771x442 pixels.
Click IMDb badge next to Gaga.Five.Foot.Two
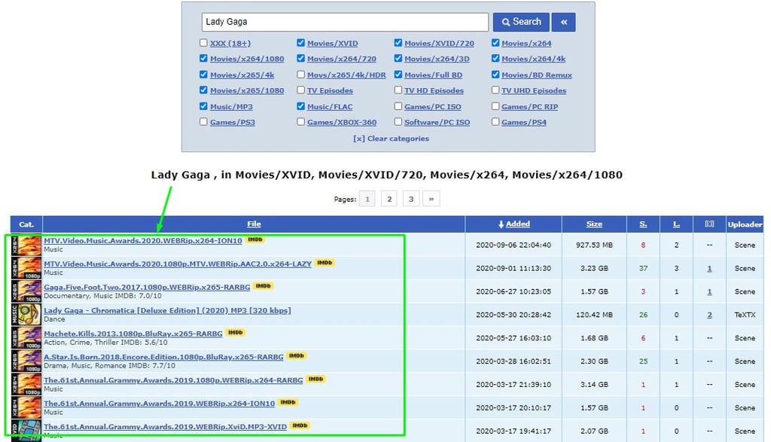coord(263,285)
